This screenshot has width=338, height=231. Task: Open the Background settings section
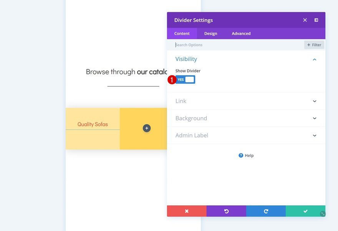click(x=246, y=118)
